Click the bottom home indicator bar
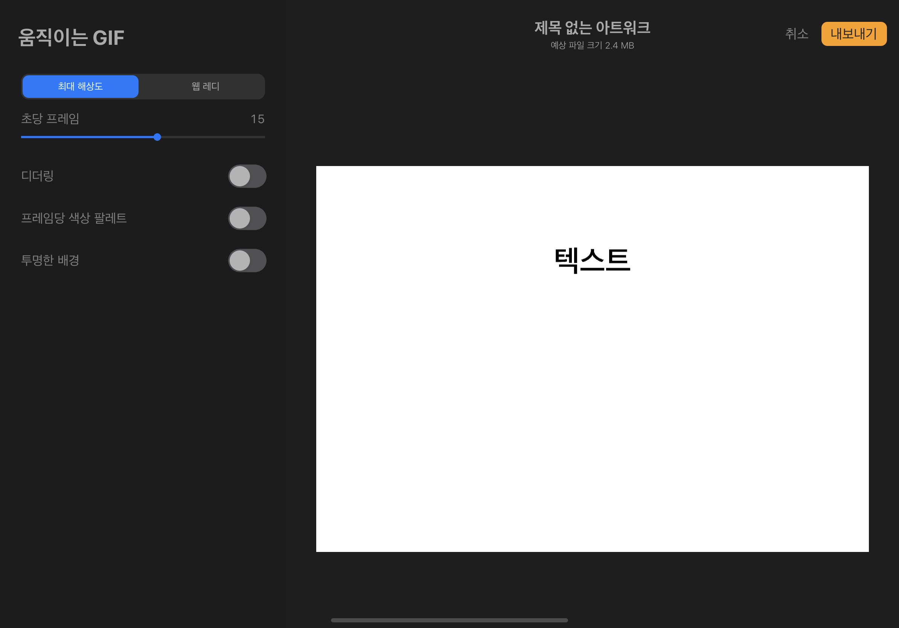The image size is (899, 628). coord(449,620)
